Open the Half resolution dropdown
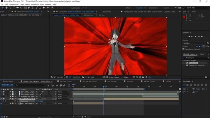Viewport: 210px width, 118px height. [96, 77]
